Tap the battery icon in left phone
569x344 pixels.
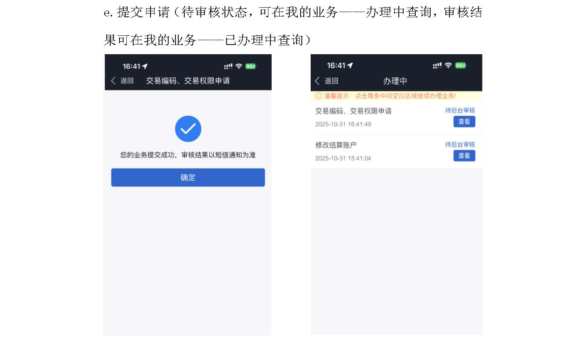(251, 66)
